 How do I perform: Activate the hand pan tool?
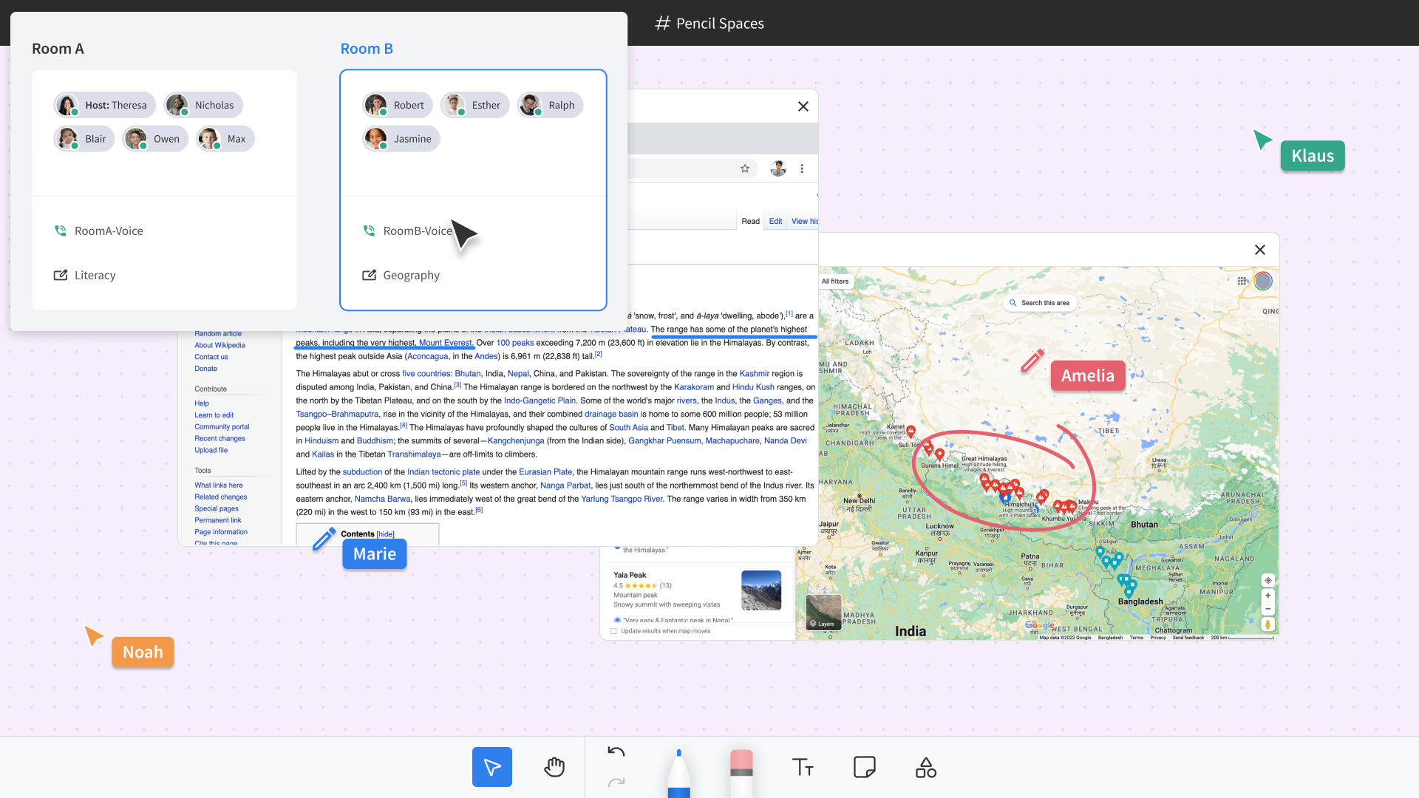click(x=554, y=767)
